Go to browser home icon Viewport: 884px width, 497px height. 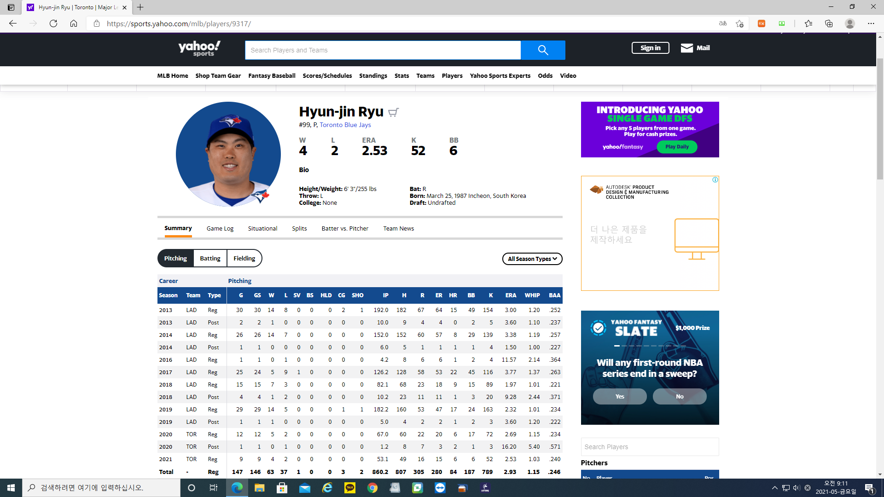click(74, 23)
